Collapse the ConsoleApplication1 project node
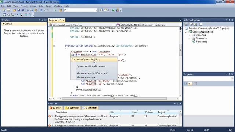Screen dimensions: 235x132 tap(186, 32)
